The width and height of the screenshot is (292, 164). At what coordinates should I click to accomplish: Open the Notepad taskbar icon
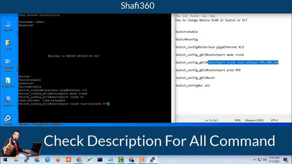point(110,160)
